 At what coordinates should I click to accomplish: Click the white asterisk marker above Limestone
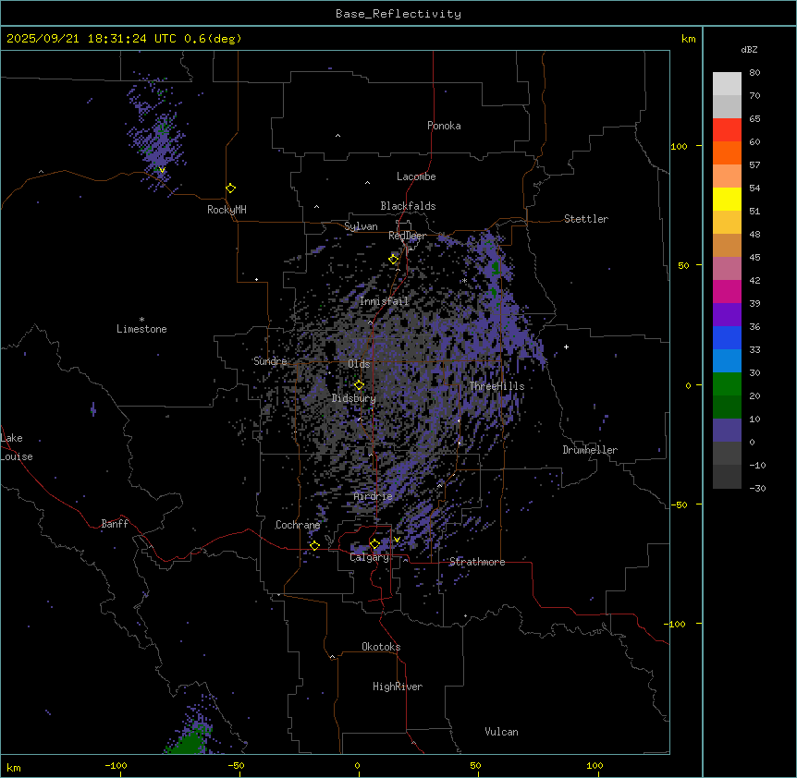(141, 319)
